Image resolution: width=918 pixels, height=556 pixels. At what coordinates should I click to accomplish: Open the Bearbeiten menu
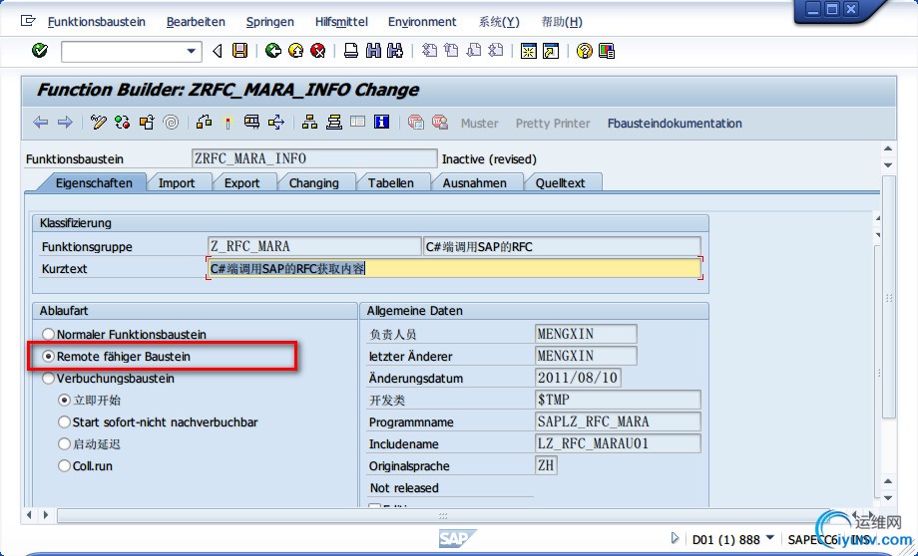196,22
